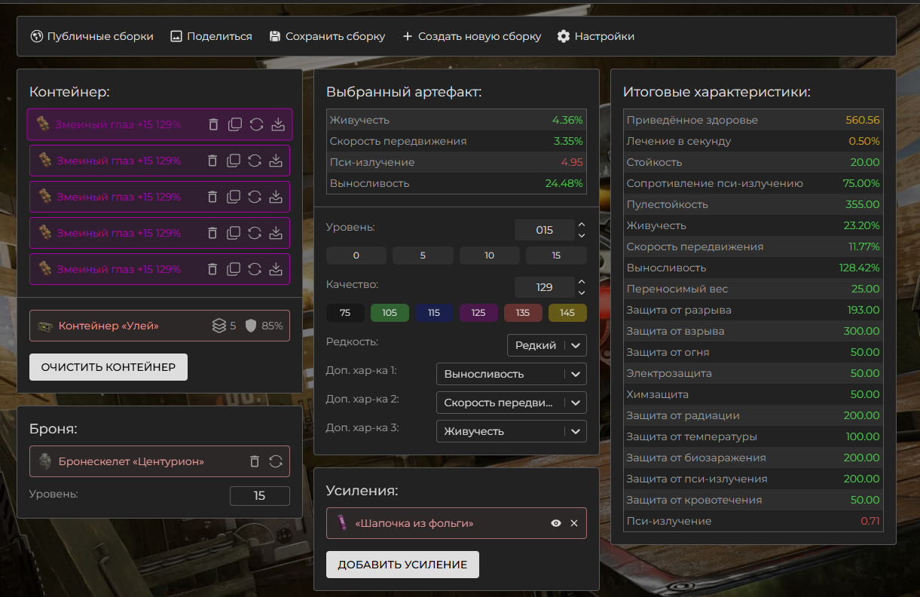Click Сохранить сборку in the top bar
The height and width of the screenshot is (597, 920).
pos(327,36)
